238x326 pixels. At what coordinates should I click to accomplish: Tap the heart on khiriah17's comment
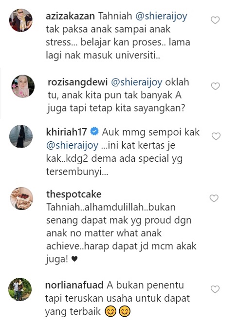tap(216, 136)
